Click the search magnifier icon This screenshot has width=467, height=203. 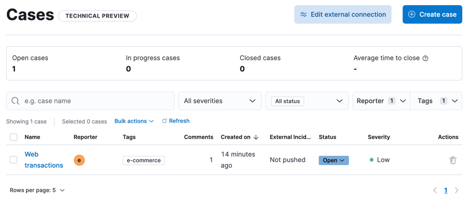(x=15, y=101)
